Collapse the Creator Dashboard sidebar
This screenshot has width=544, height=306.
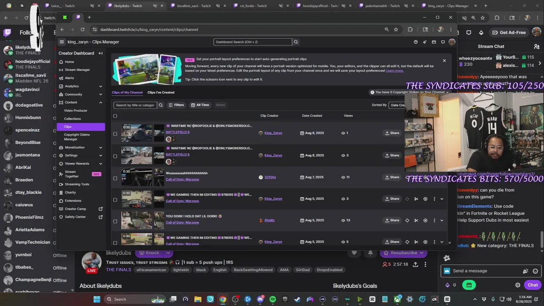[x=100, y=53]
